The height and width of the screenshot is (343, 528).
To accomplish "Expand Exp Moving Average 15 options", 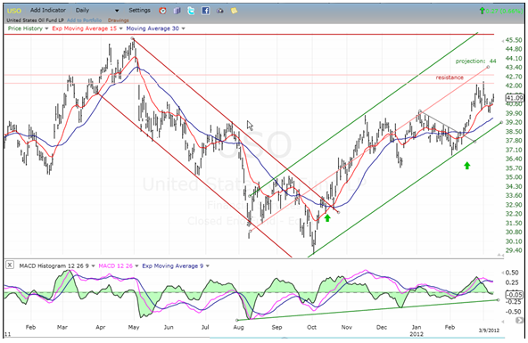I will click(x=120, y=29).
